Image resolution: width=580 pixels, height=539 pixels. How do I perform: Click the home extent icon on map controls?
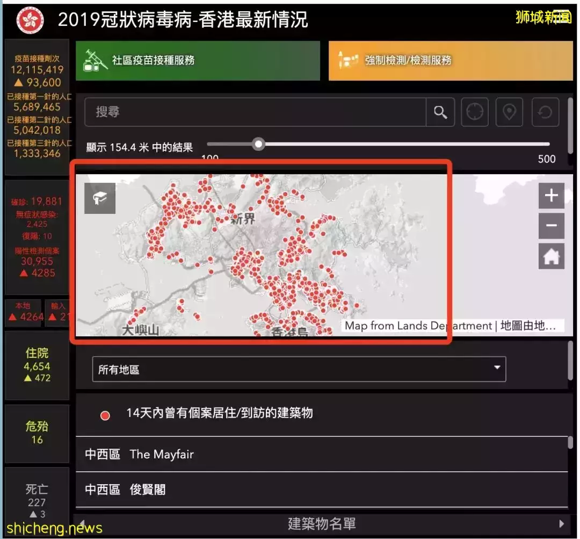click(x=552, y=256)
